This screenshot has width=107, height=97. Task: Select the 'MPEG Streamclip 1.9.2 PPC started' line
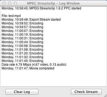click(x=41, y=8)
